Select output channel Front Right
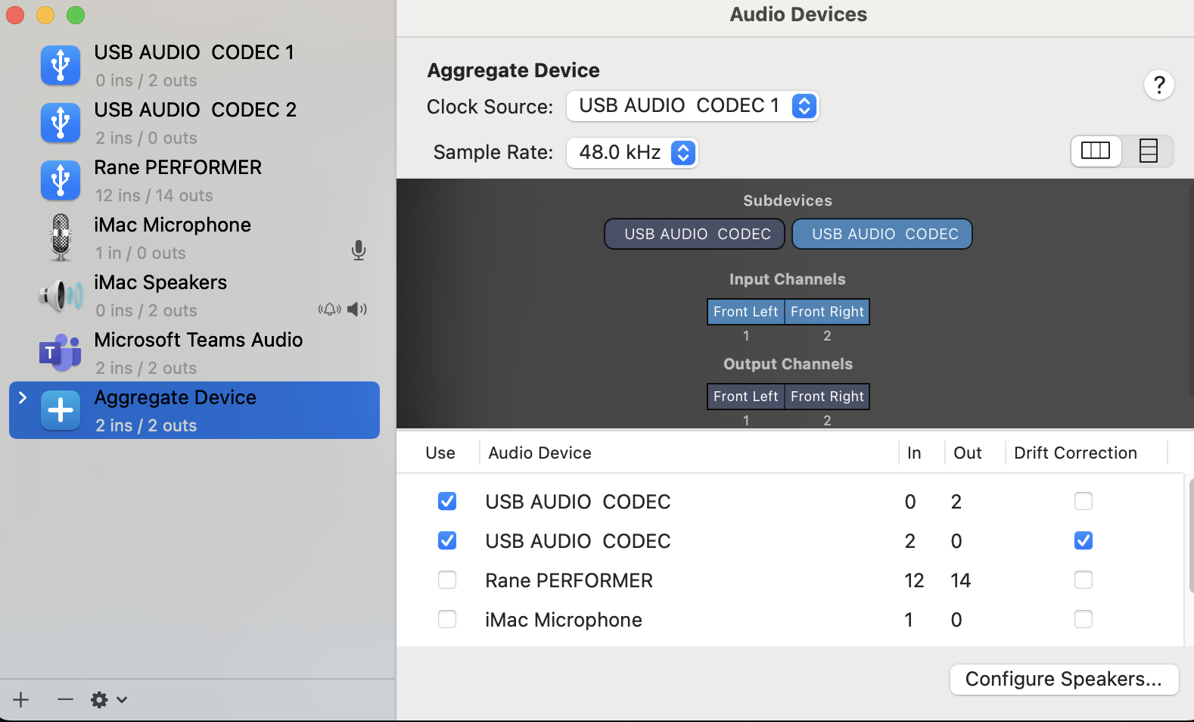This screenshot has width=1194, height=722. point(827,397)
